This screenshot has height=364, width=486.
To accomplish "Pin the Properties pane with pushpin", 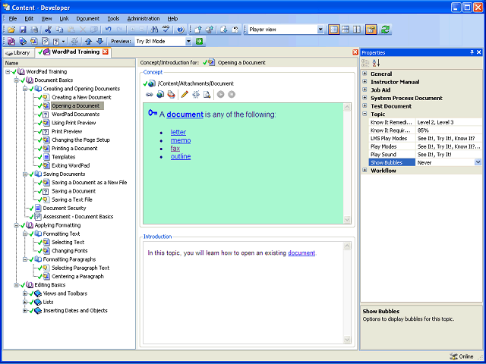I will tap(472, 52).
